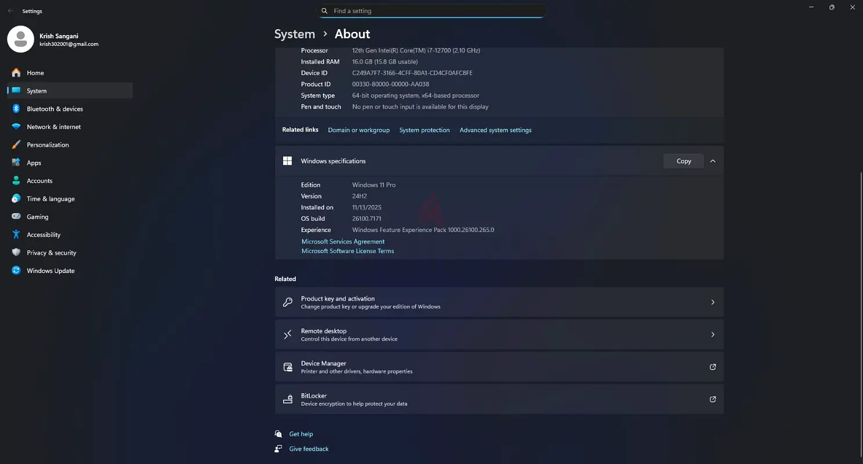Click the email krish302001@gmail.com
The width and height of the screenshot is (863, 464).
69,44
